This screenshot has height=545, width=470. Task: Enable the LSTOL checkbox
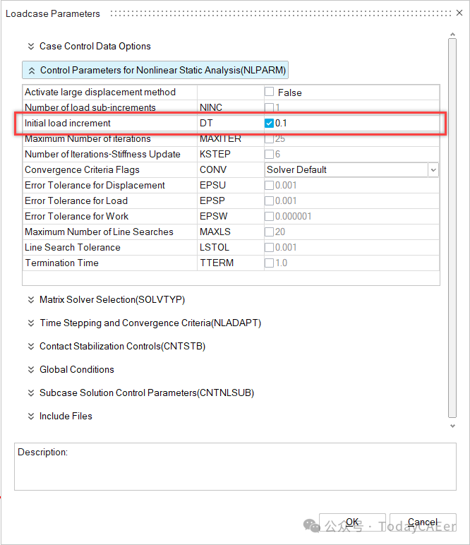tap(269, 248)
